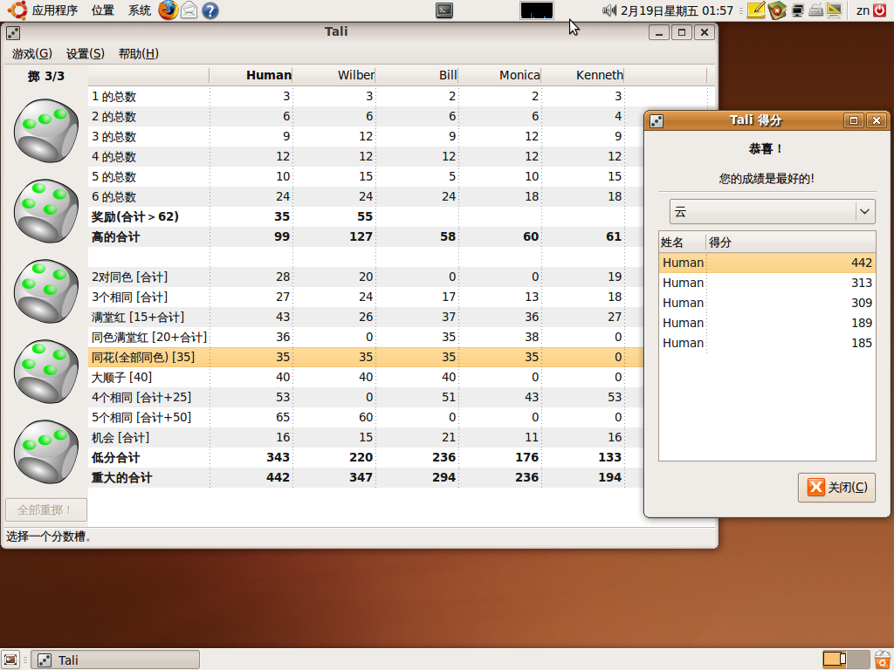Maximize the Tali 得分 dialog

(854, 120)
